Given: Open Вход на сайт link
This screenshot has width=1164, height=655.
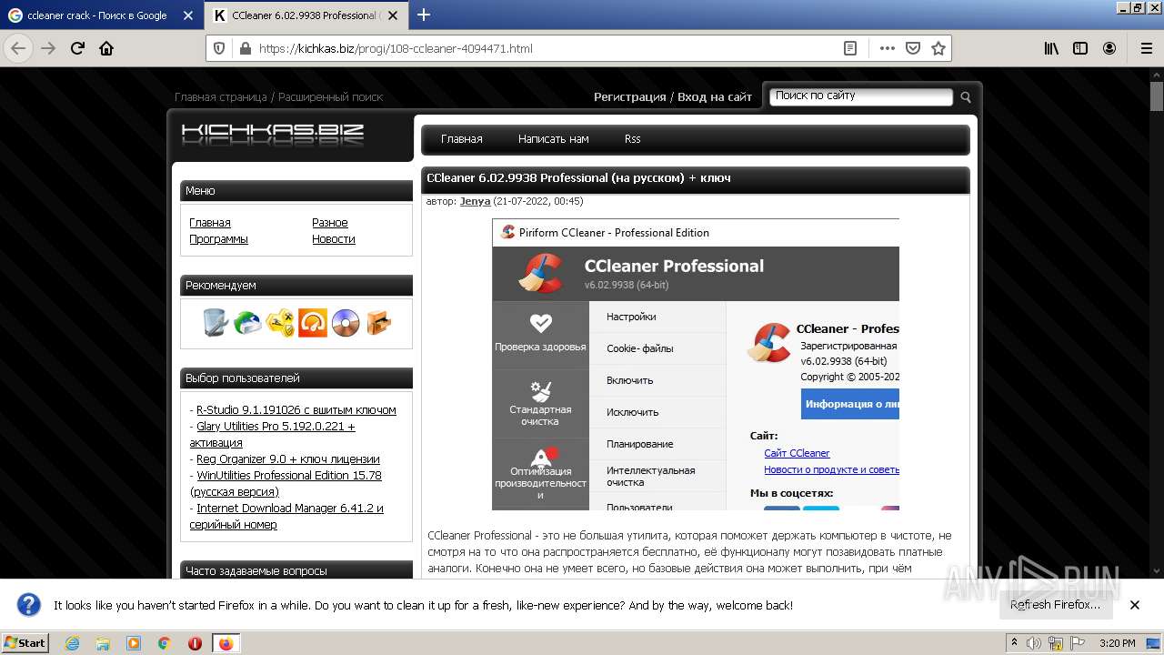Looking at the screenshot, I should tap(715, 96).
